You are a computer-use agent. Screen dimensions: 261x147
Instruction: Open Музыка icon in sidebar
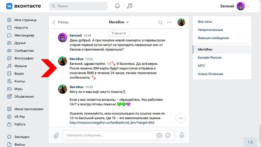click(x=9, y=66)
